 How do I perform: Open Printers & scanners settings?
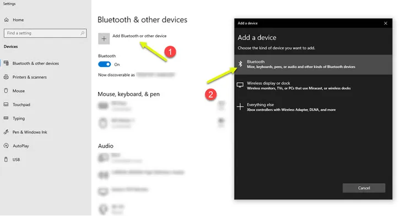click(30, 77)
